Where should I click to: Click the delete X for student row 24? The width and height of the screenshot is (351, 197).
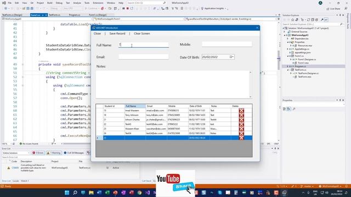click(x=241, y=133)
